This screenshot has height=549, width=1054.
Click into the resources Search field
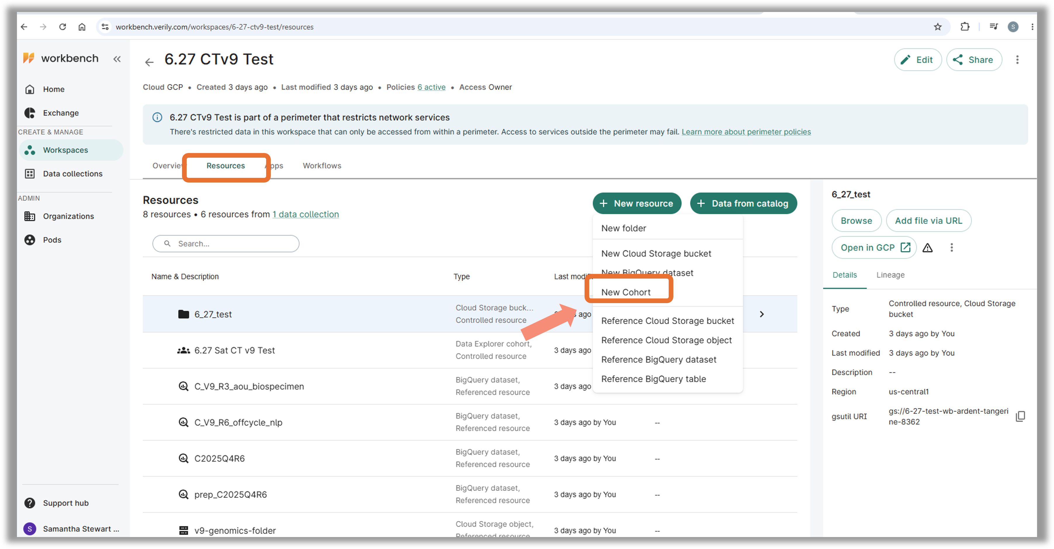pos(226,244)
